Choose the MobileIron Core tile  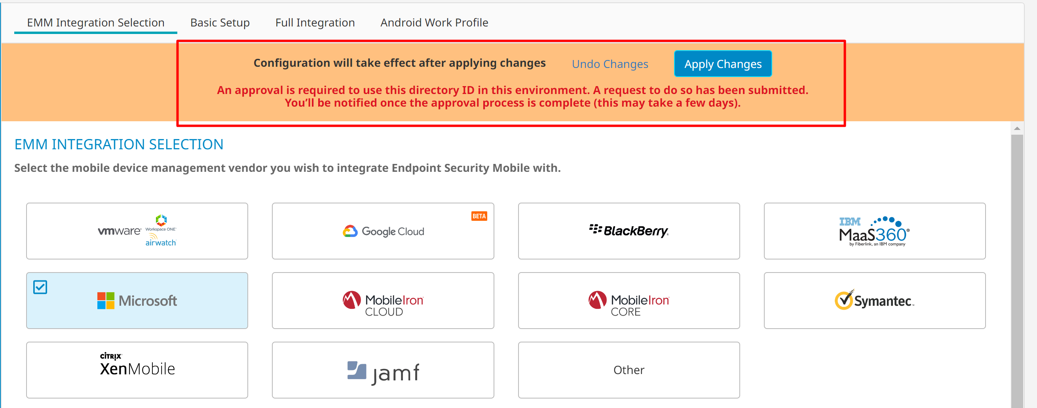629,301
